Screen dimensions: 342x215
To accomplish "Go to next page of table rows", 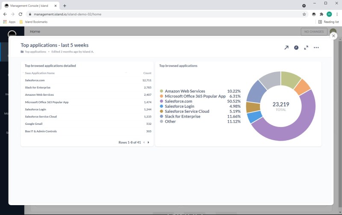I will pos(148,142).
